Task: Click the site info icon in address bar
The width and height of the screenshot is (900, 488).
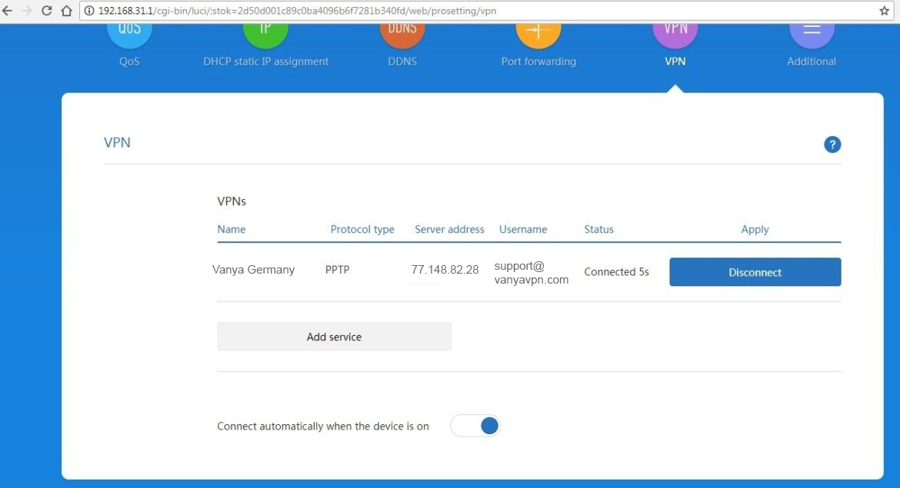Action: tap(89, 11)
